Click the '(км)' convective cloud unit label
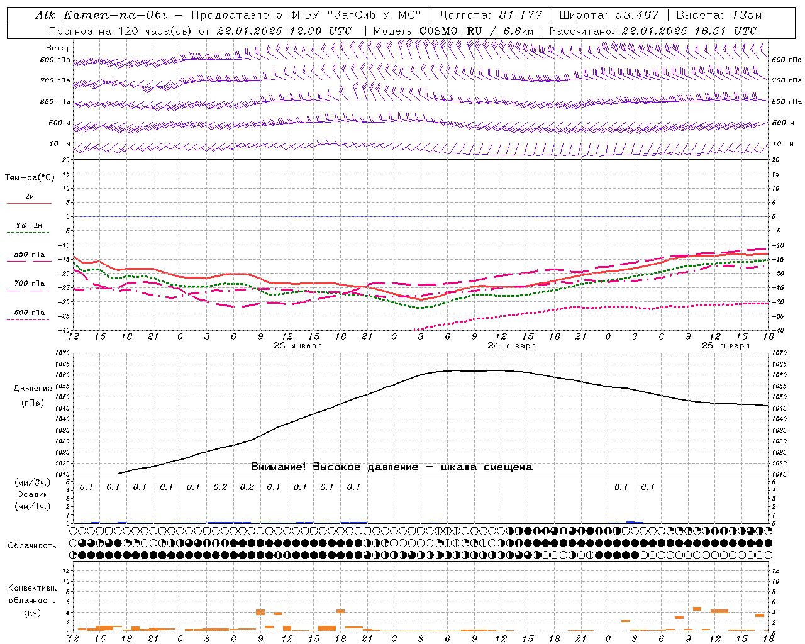Screen dimensions: 805x644 [x=32, y=613]
